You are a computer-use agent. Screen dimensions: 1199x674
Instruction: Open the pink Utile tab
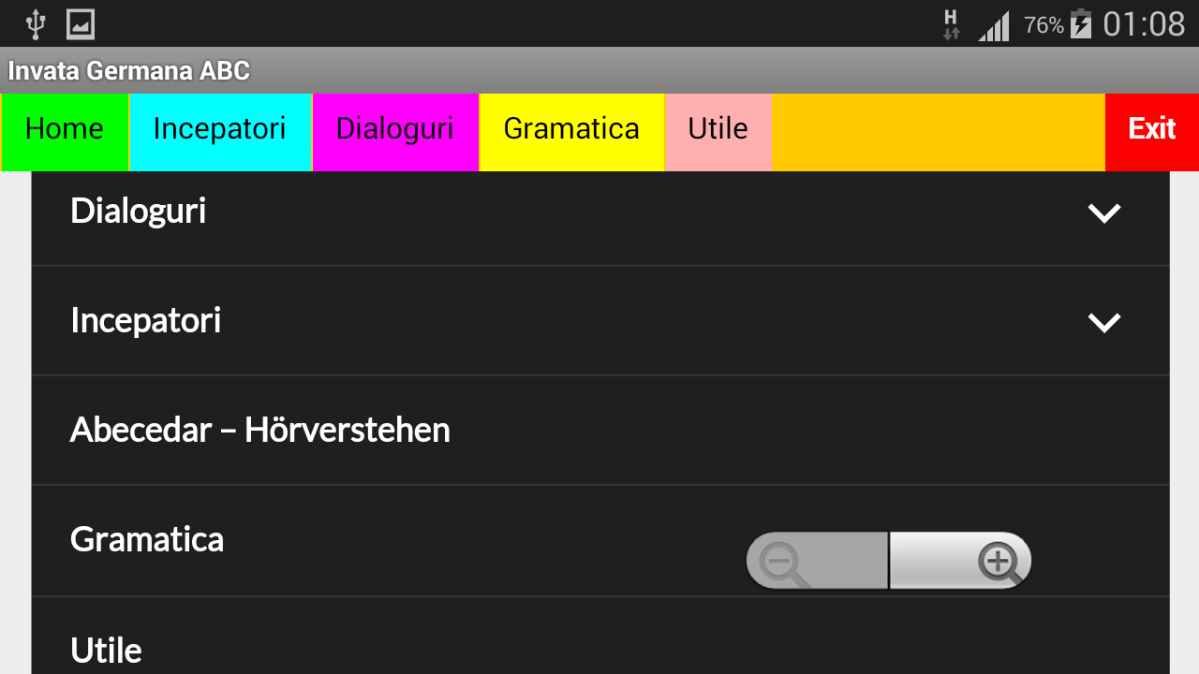point(718,129)
